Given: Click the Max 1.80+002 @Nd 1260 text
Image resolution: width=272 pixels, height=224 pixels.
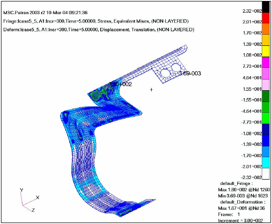Looking at the screenshot, I should [x=244, y=189].
